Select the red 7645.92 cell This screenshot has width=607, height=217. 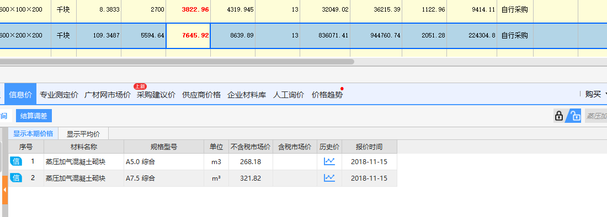(x=188, y=35)
